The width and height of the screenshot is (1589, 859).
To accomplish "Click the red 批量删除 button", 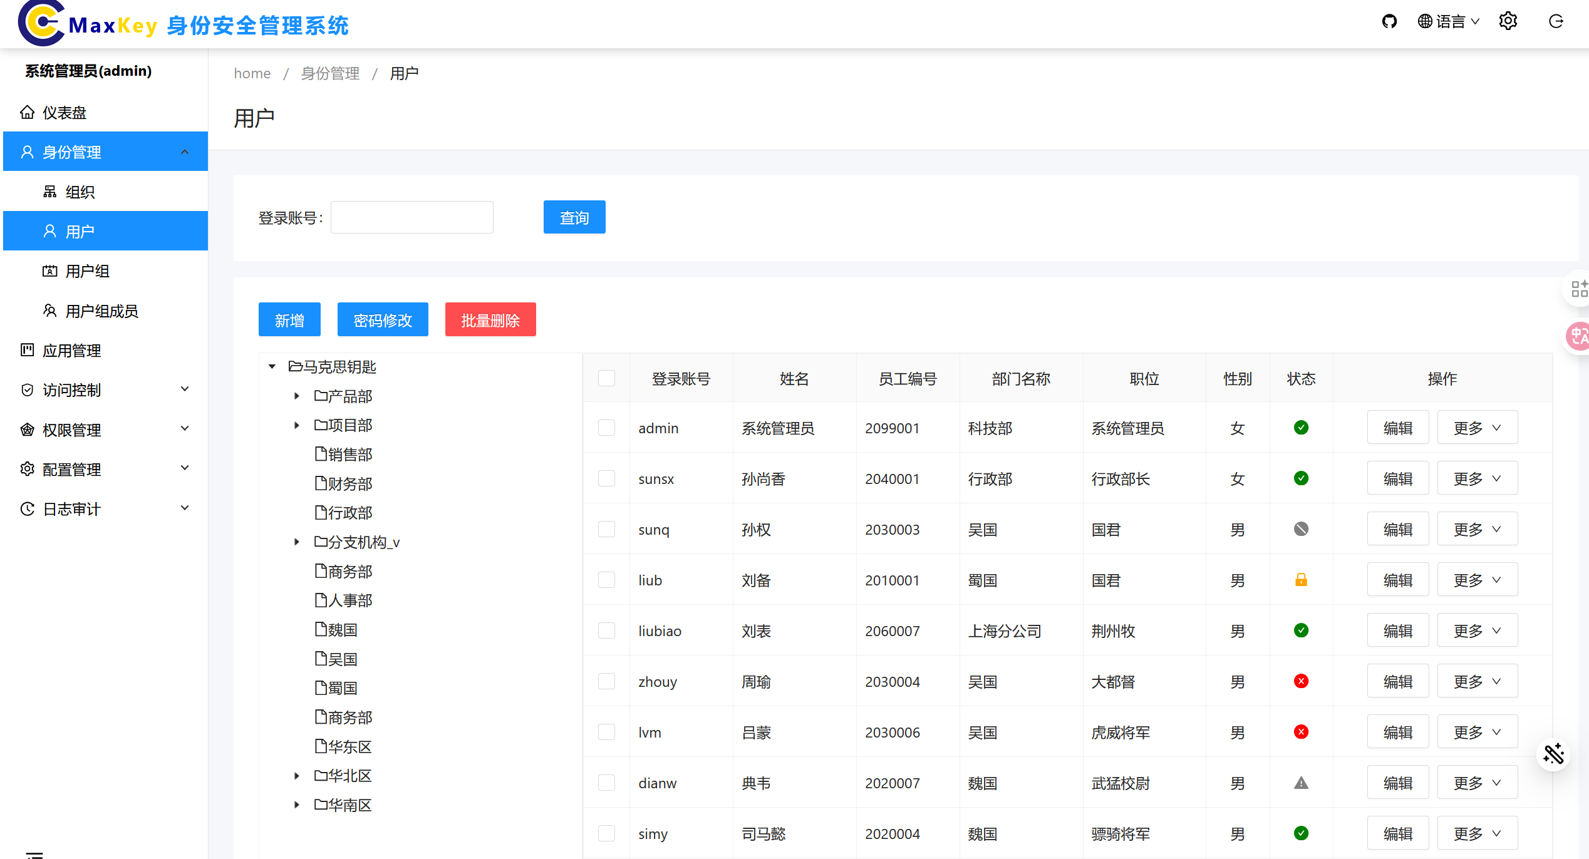I will [490, 320].
